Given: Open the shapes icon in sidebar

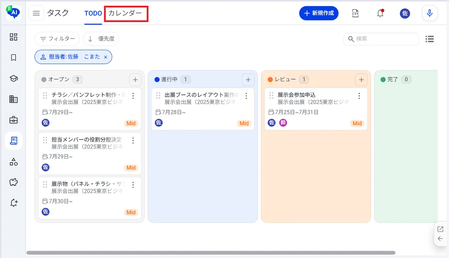Looking at the screenshot, I should coord(13,162).
